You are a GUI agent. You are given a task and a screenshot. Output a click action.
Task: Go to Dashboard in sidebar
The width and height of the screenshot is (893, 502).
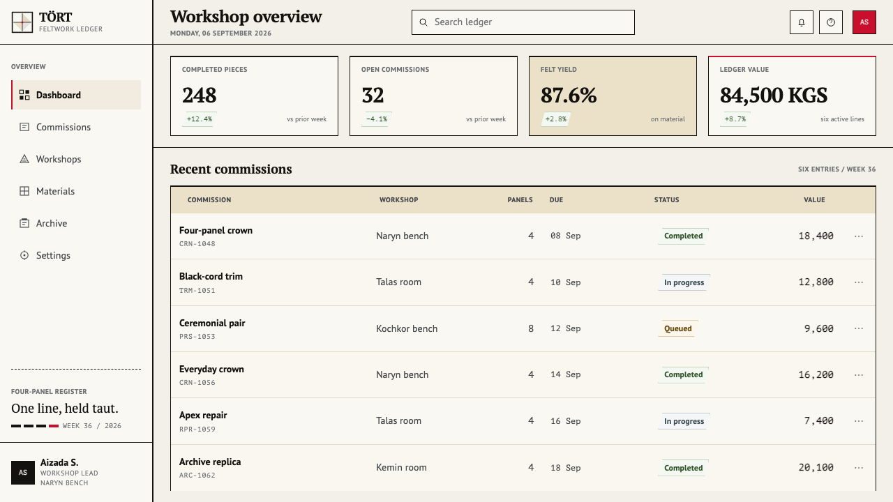[x=76, y=95]
